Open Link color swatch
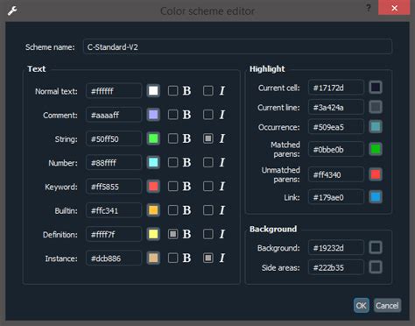Image resolution: width=415 pixels, height=326 pixels. click(376, 197)
